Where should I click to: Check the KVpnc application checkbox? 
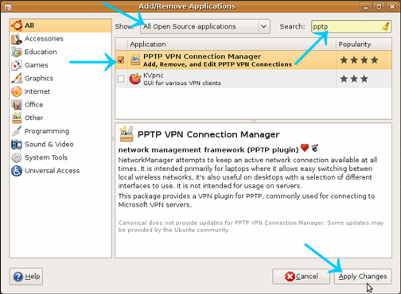coord(121,79)
